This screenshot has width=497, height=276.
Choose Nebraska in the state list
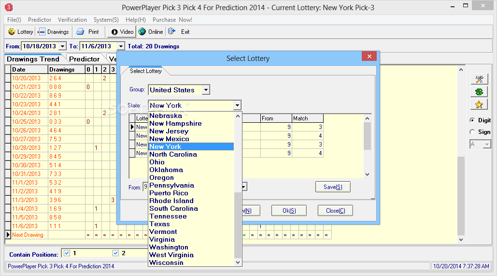191,116
